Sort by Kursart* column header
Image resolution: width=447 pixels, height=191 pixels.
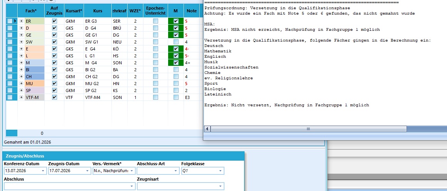coord(74,11)
